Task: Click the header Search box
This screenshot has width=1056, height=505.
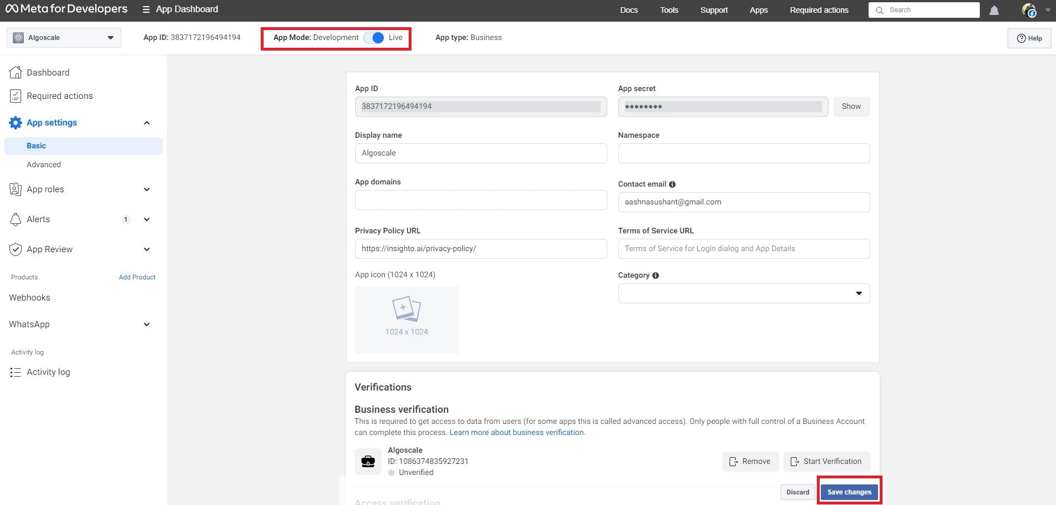Action: 924,10
